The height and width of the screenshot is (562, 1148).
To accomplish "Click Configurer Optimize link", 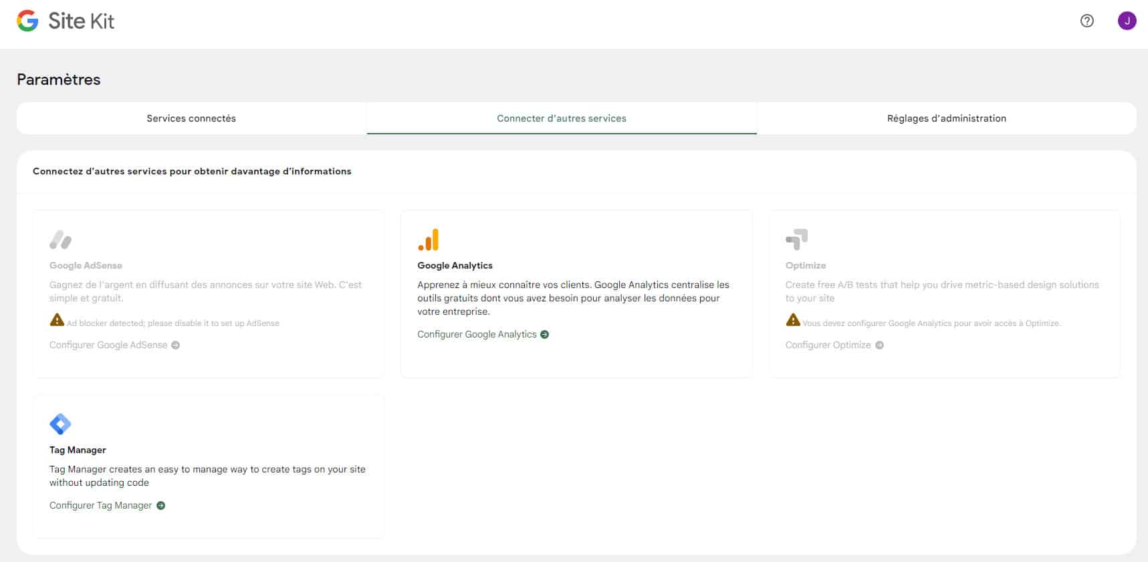I will tap(828, 345).
